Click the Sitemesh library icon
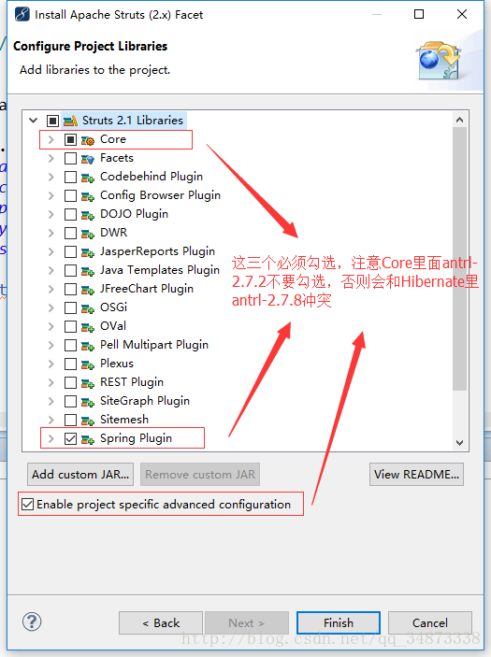This screenshot has height=657, width=491. pos(88,421)
